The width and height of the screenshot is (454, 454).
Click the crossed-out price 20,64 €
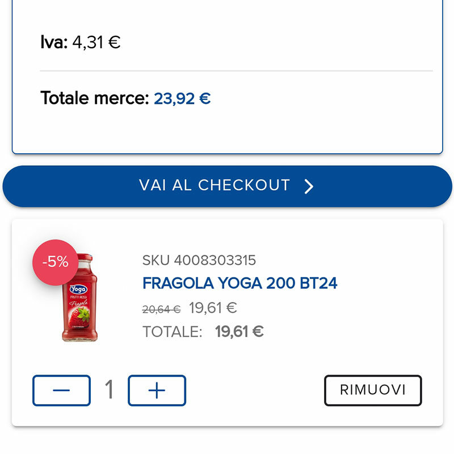pyautogui.click(x=161, y=309)
